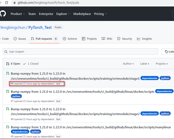The height and width of the screenshot is (139, 174).
Task: Expand the Explore menu
Action: tap(63, 14)
